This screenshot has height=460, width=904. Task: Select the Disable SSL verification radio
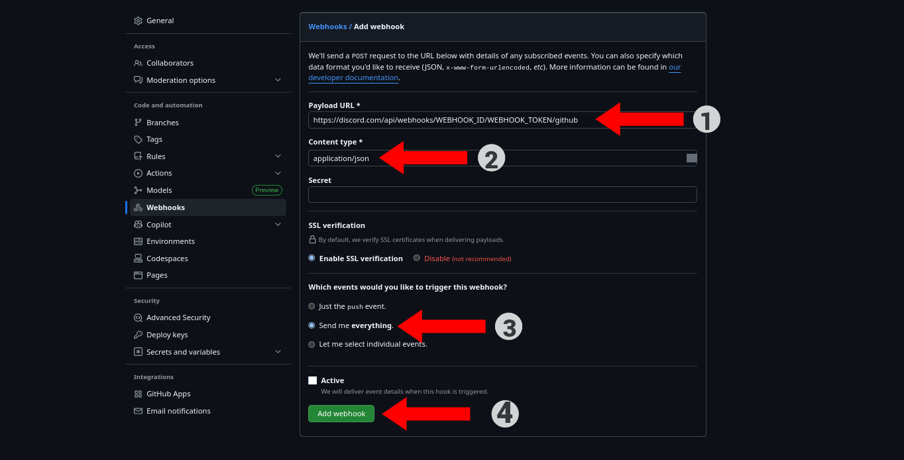(417, 258)
